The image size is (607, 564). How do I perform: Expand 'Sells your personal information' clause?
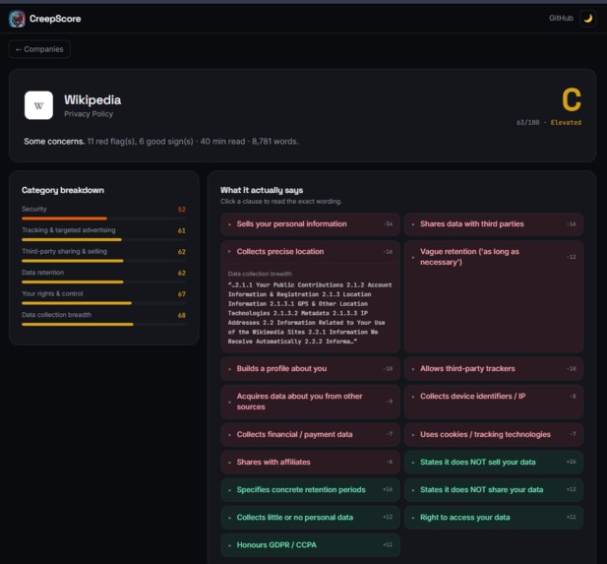[310, 223]
